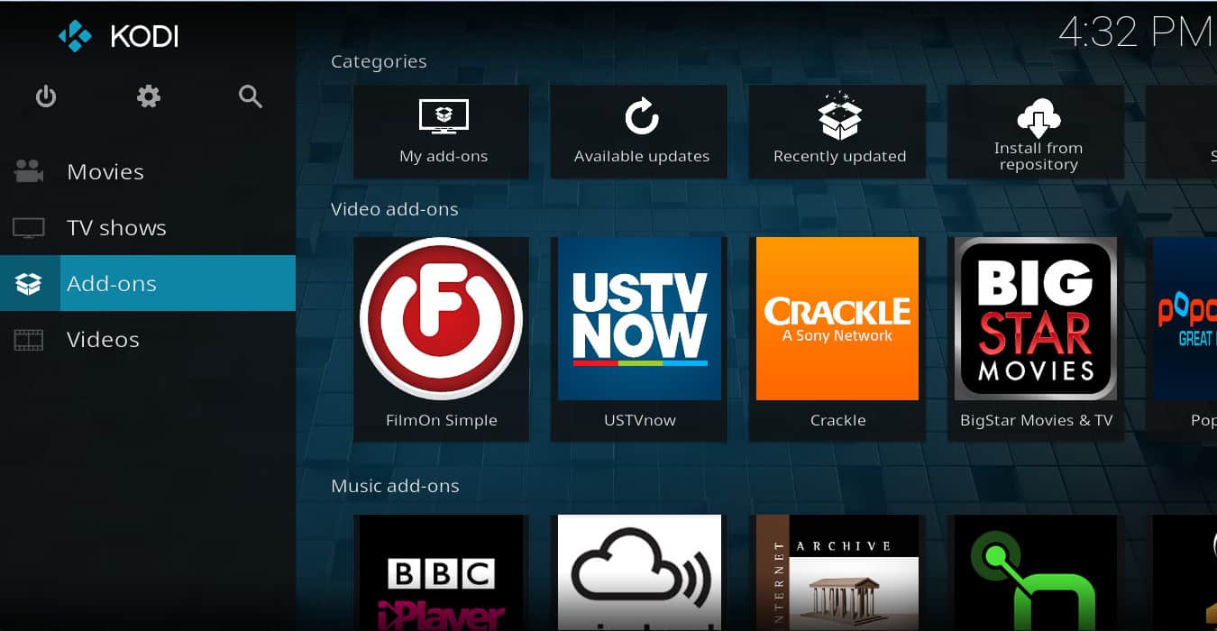Open My add-ons category
The image size is (1217, 631).
(442, 132)
